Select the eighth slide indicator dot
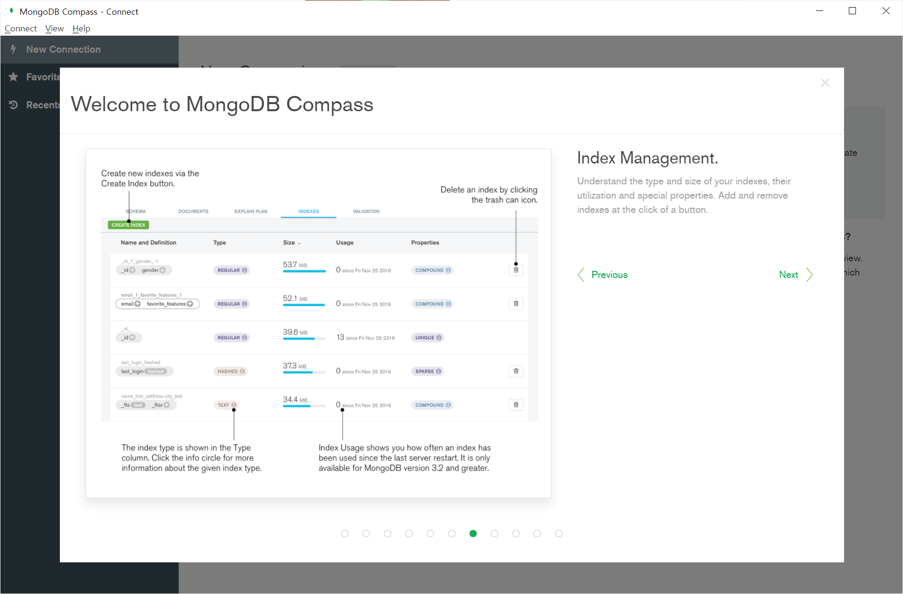 pyautogui.click(x=495, y=534)
